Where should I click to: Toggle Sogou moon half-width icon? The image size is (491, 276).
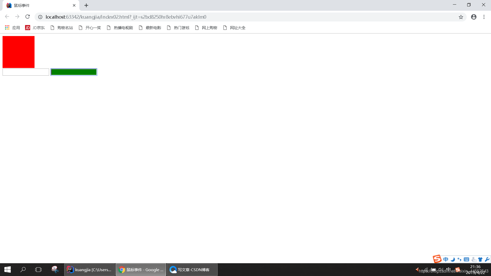point(453,259)
